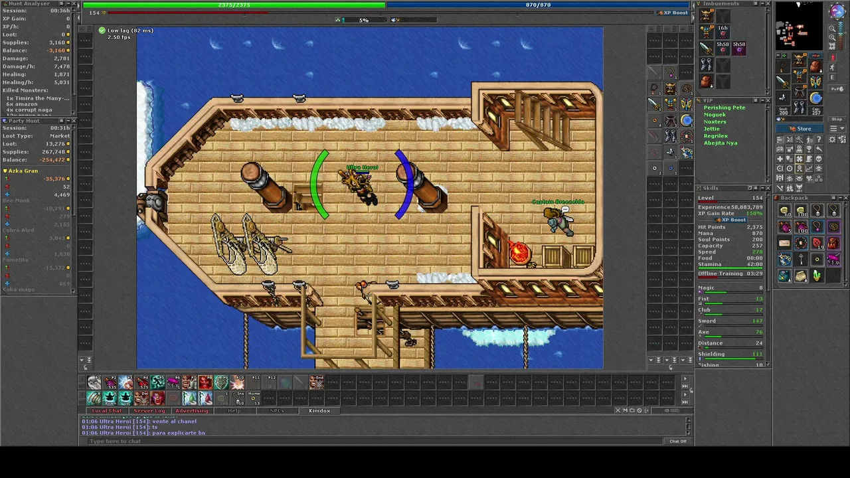Toggle the chase opponent running figure
Image resolution: width=850 pixels, height=478 pixels.
coord(833,68)
